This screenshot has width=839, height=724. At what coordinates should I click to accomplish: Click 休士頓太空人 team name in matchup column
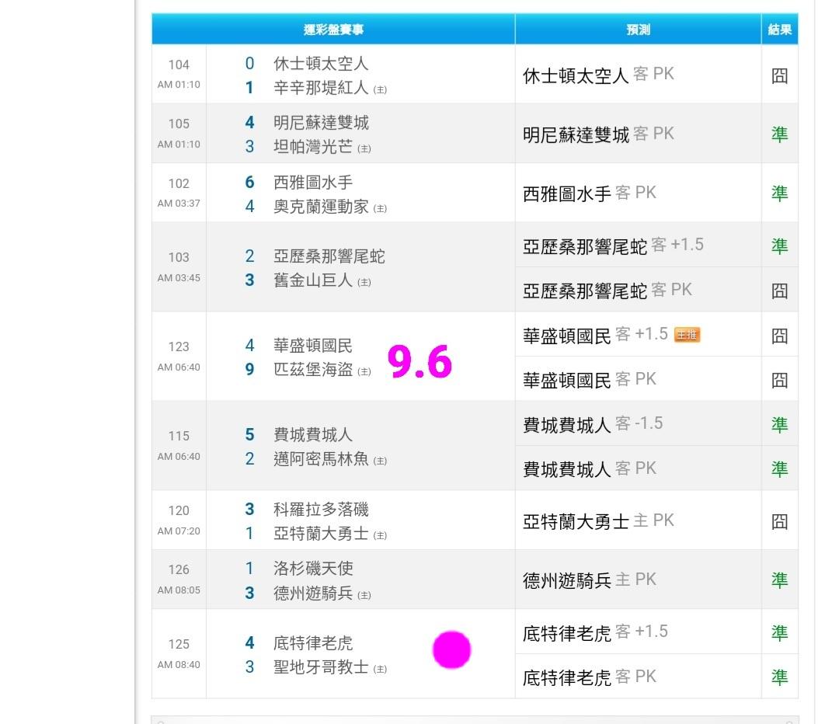(x=321, y=64)
